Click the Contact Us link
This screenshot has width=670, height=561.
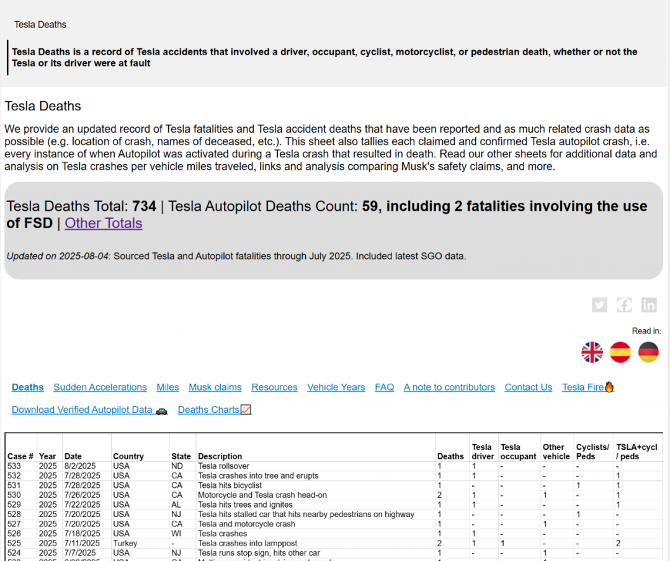click(x=528, y=387)
